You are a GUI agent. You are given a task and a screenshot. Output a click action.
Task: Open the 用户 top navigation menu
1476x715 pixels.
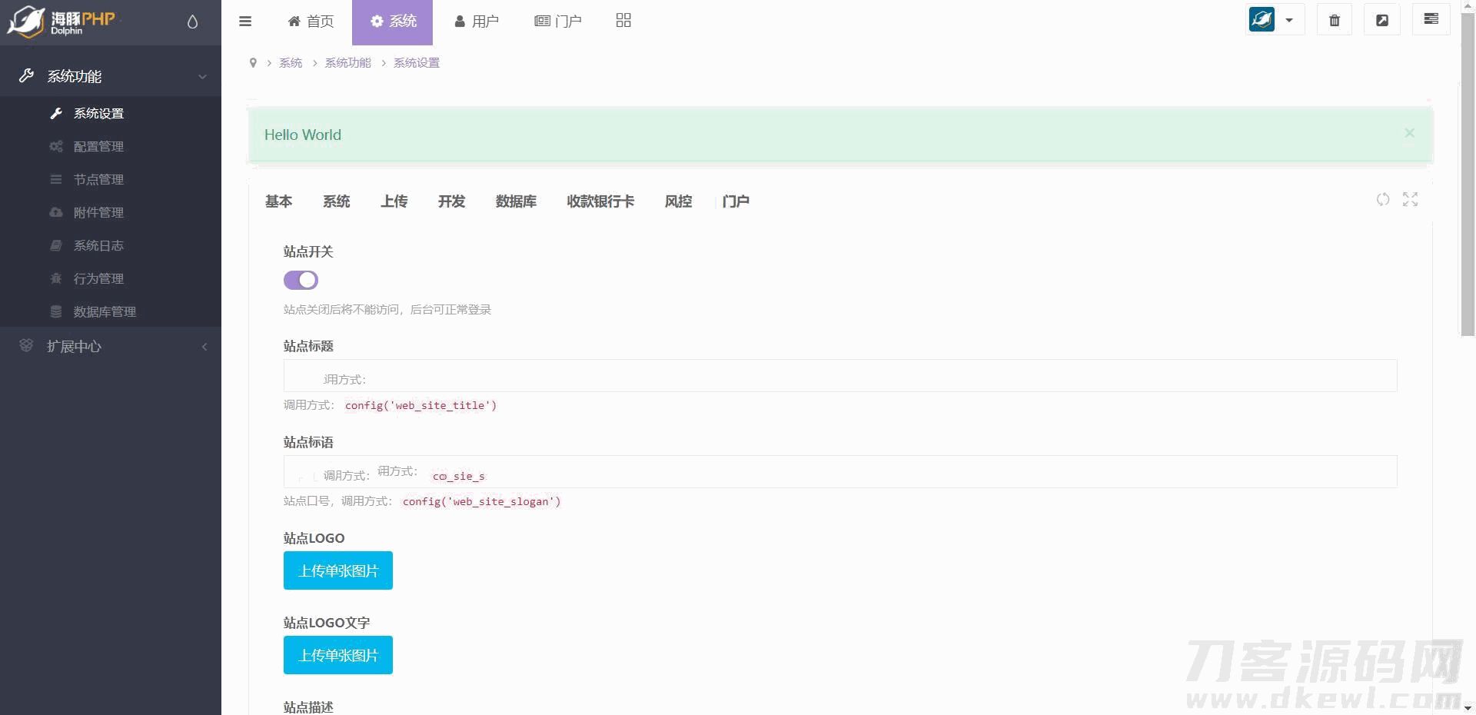click(477, 22)
